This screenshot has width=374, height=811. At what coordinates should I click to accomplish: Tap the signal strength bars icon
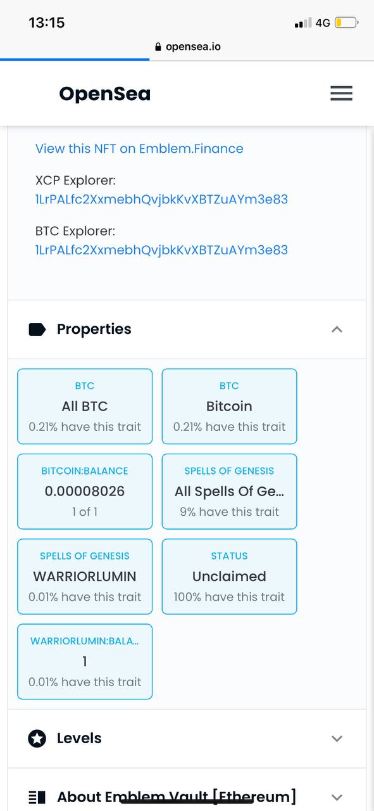(x=303, y=23)
